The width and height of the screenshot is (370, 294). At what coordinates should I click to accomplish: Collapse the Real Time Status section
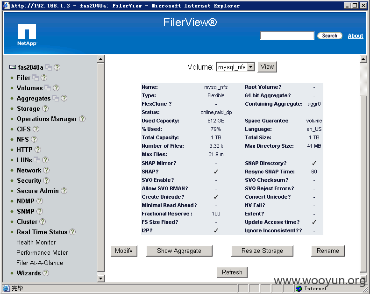(42, 232)
